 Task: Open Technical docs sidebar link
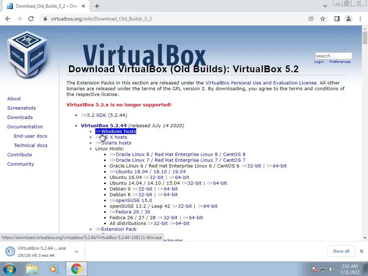click(x=31, y=145)
